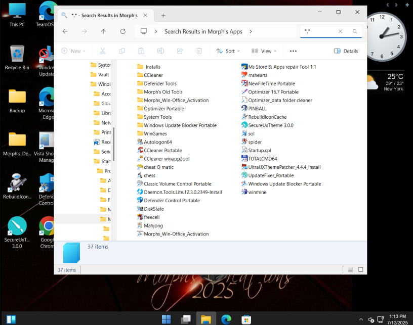Click the magnifier search icon in search box

(355, 31)
